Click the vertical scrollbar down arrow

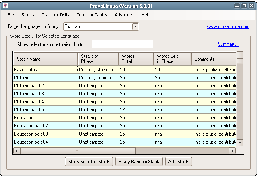pyautogui.click(x=240, y=143)
